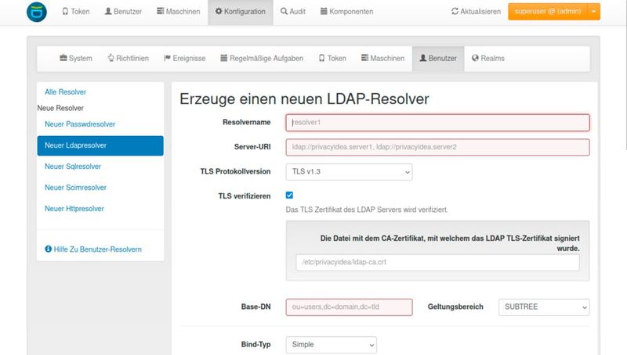This screenshot has width=627, height=355.
Task: Click briefcase icon on System sub-tab
Action: 63,58
